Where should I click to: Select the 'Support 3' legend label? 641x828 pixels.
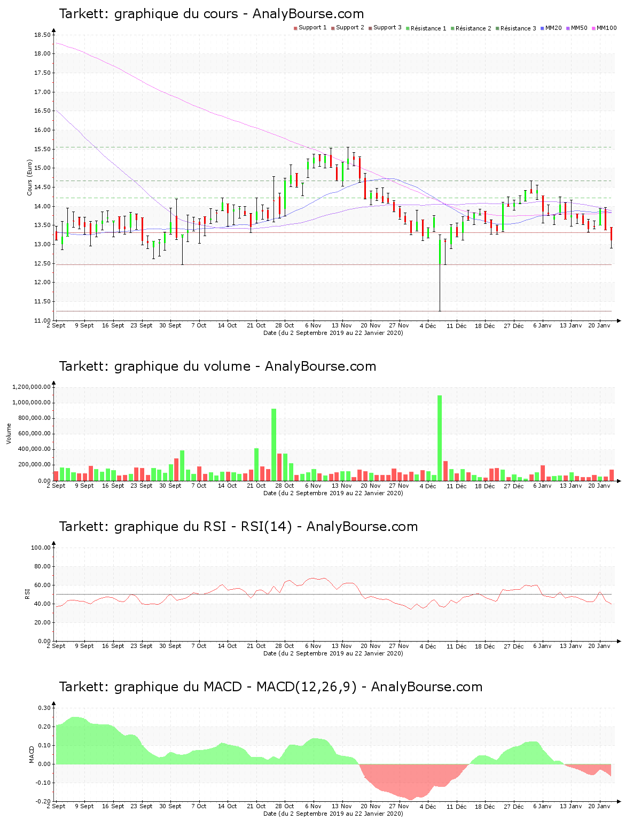coord(387,28)
